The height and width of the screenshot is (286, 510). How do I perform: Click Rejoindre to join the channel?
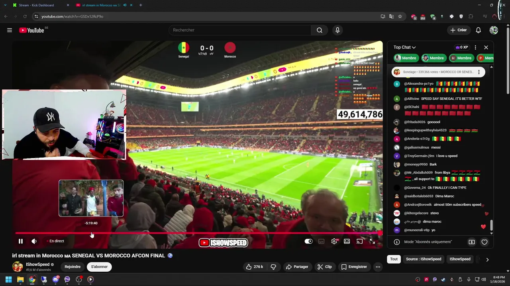[73, 267]
